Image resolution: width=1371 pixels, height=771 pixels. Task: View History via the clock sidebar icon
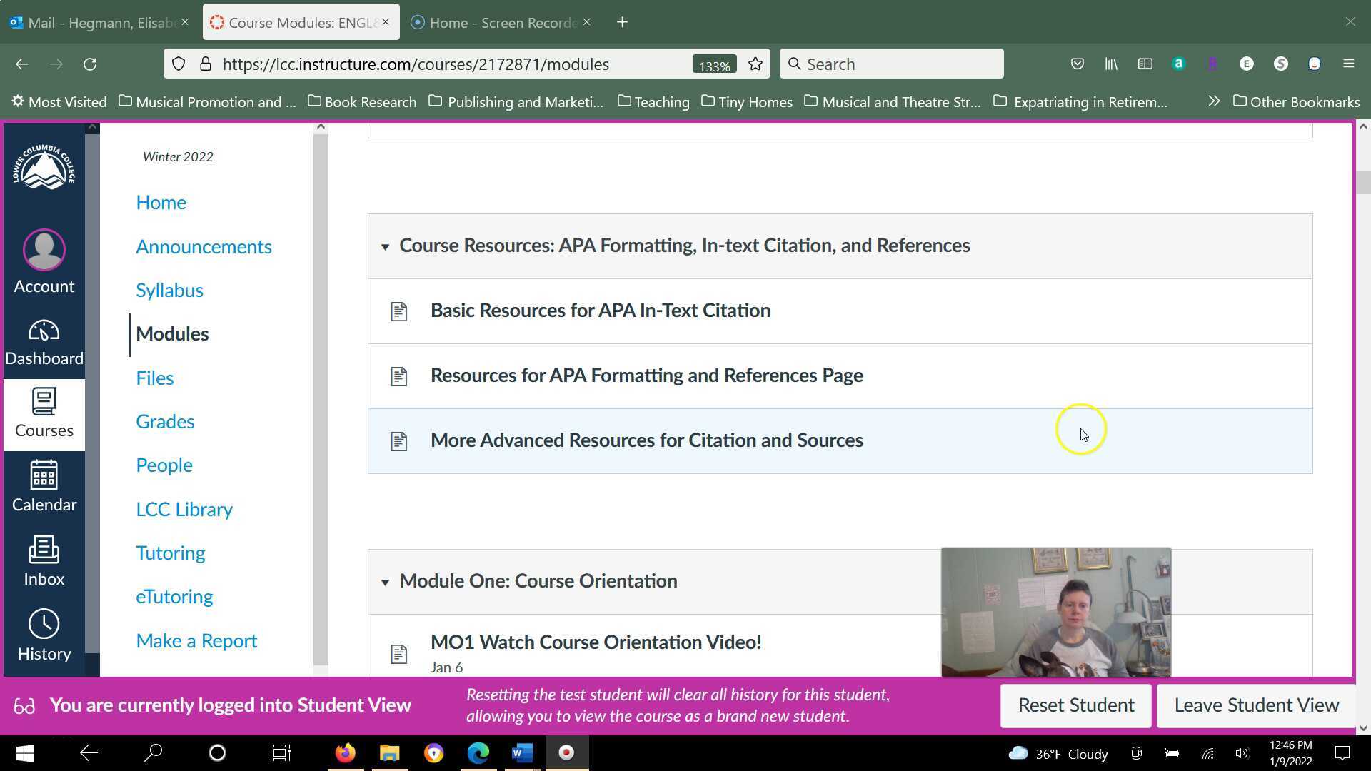[44, 632]
